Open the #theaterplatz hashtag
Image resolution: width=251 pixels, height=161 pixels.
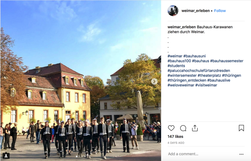coord(209,75)
